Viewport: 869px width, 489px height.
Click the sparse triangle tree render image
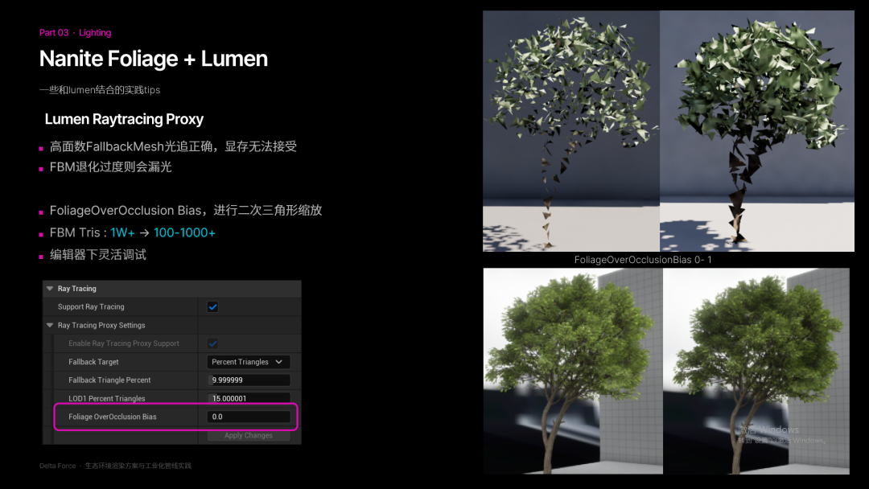[x=571, y=131]
